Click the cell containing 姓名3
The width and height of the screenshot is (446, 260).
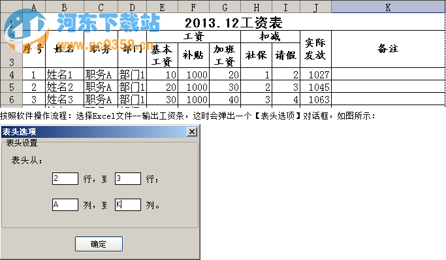[x=65, y=99]
